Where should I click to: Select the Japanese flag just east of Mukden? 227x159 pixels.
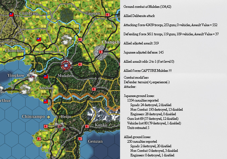click(80, 64)
